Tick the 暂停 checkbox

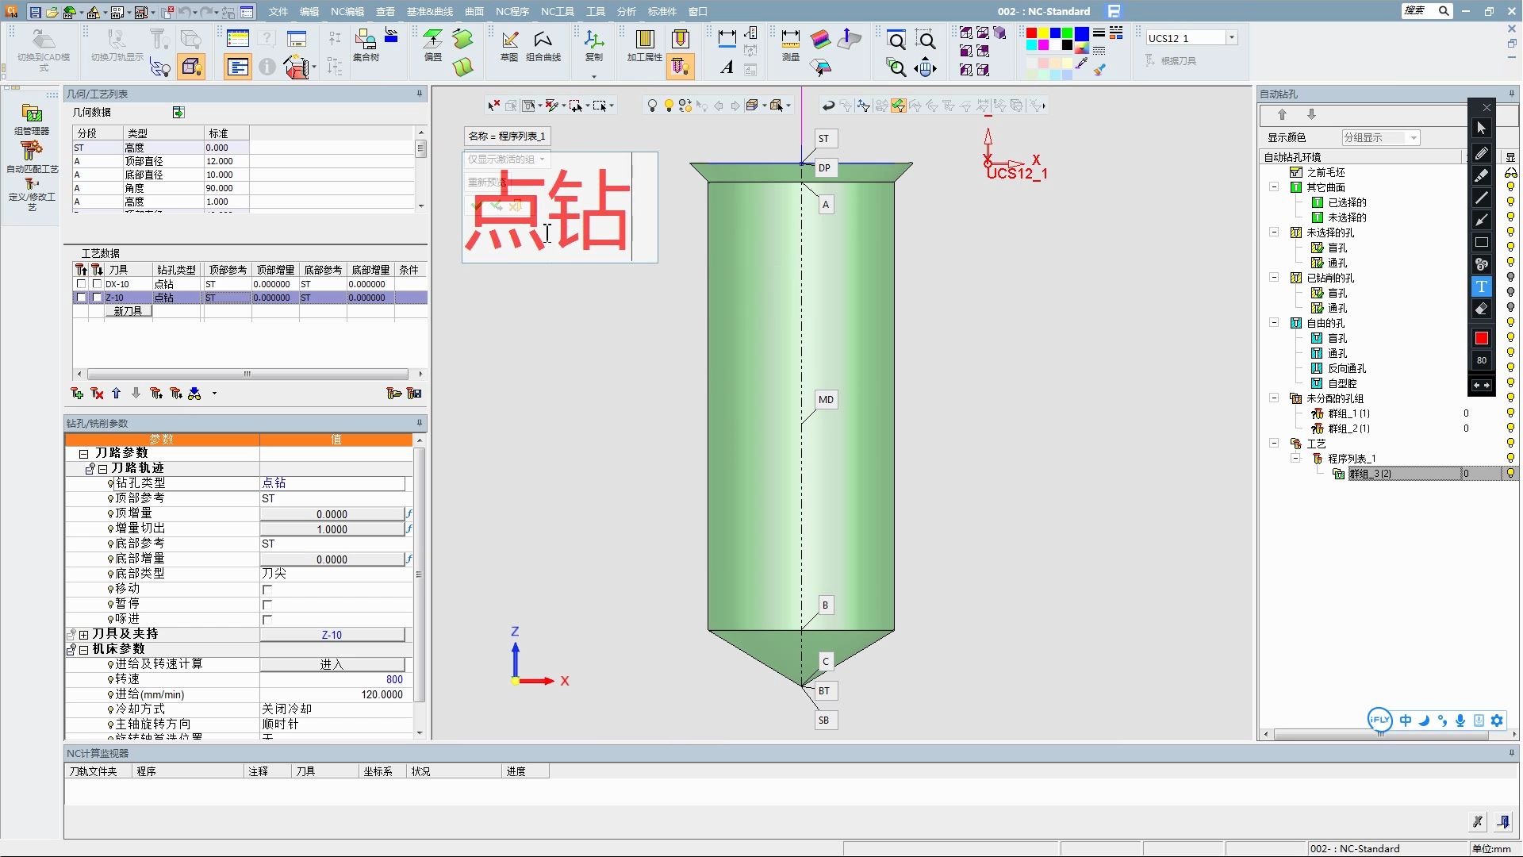point(267,605)
